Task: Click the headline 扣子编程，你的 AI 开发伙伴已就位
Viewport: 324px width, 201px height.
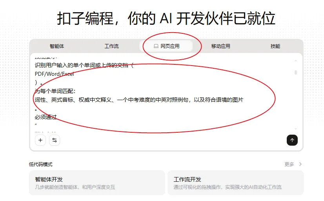Action: pyautogui.click(x=166, y=18)
